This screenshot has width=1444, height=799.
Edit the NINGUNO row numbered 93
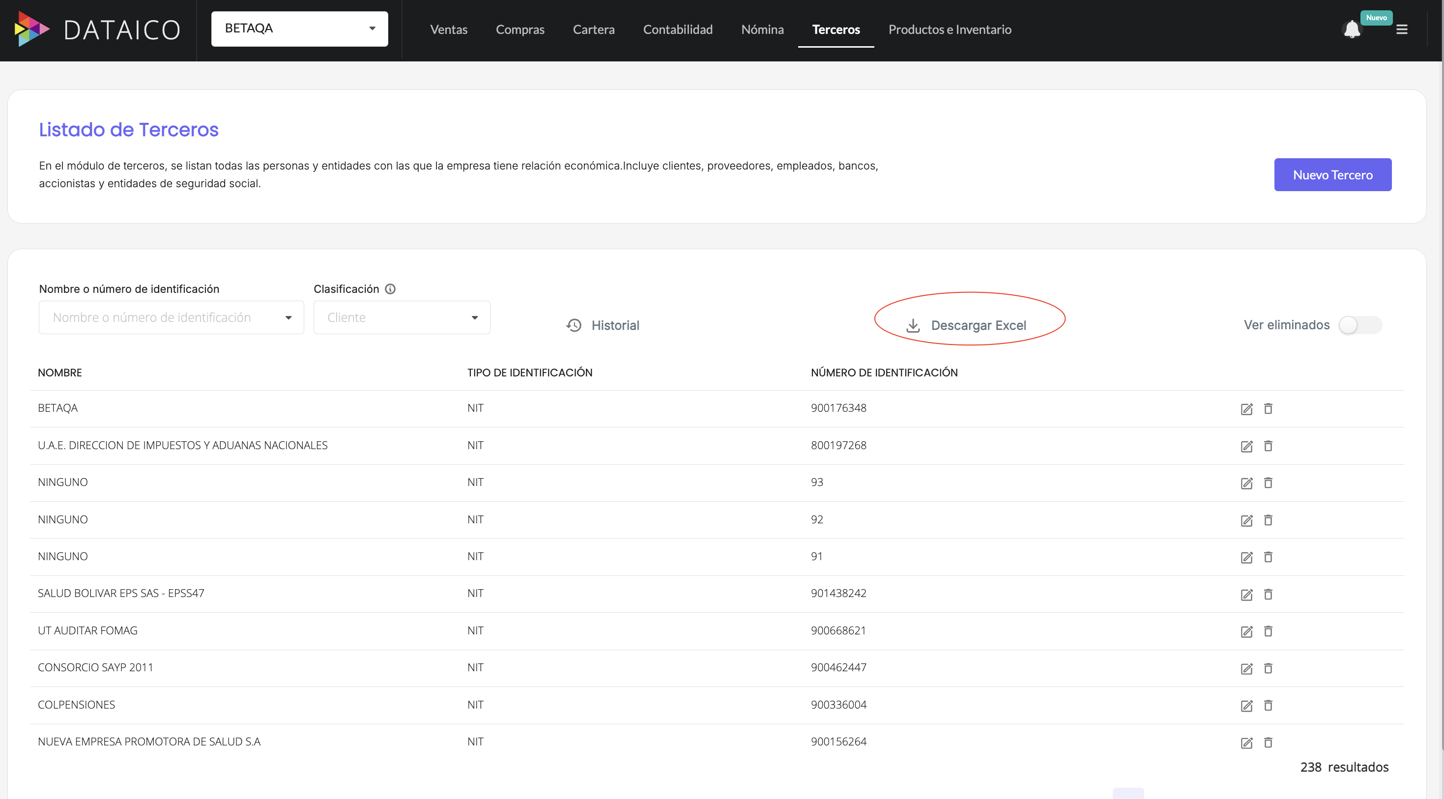[x=1247, y=484]
